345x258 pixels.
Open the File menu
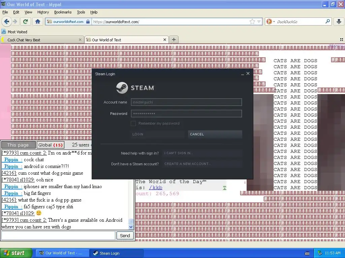click(5, 12)
